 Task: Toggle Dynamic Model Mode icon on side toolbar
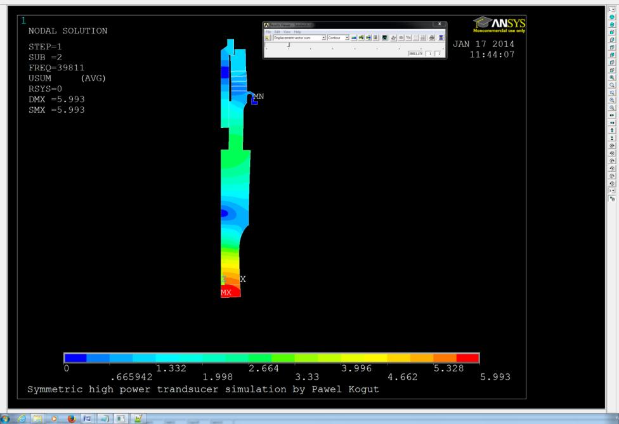(x=612, y=198)
